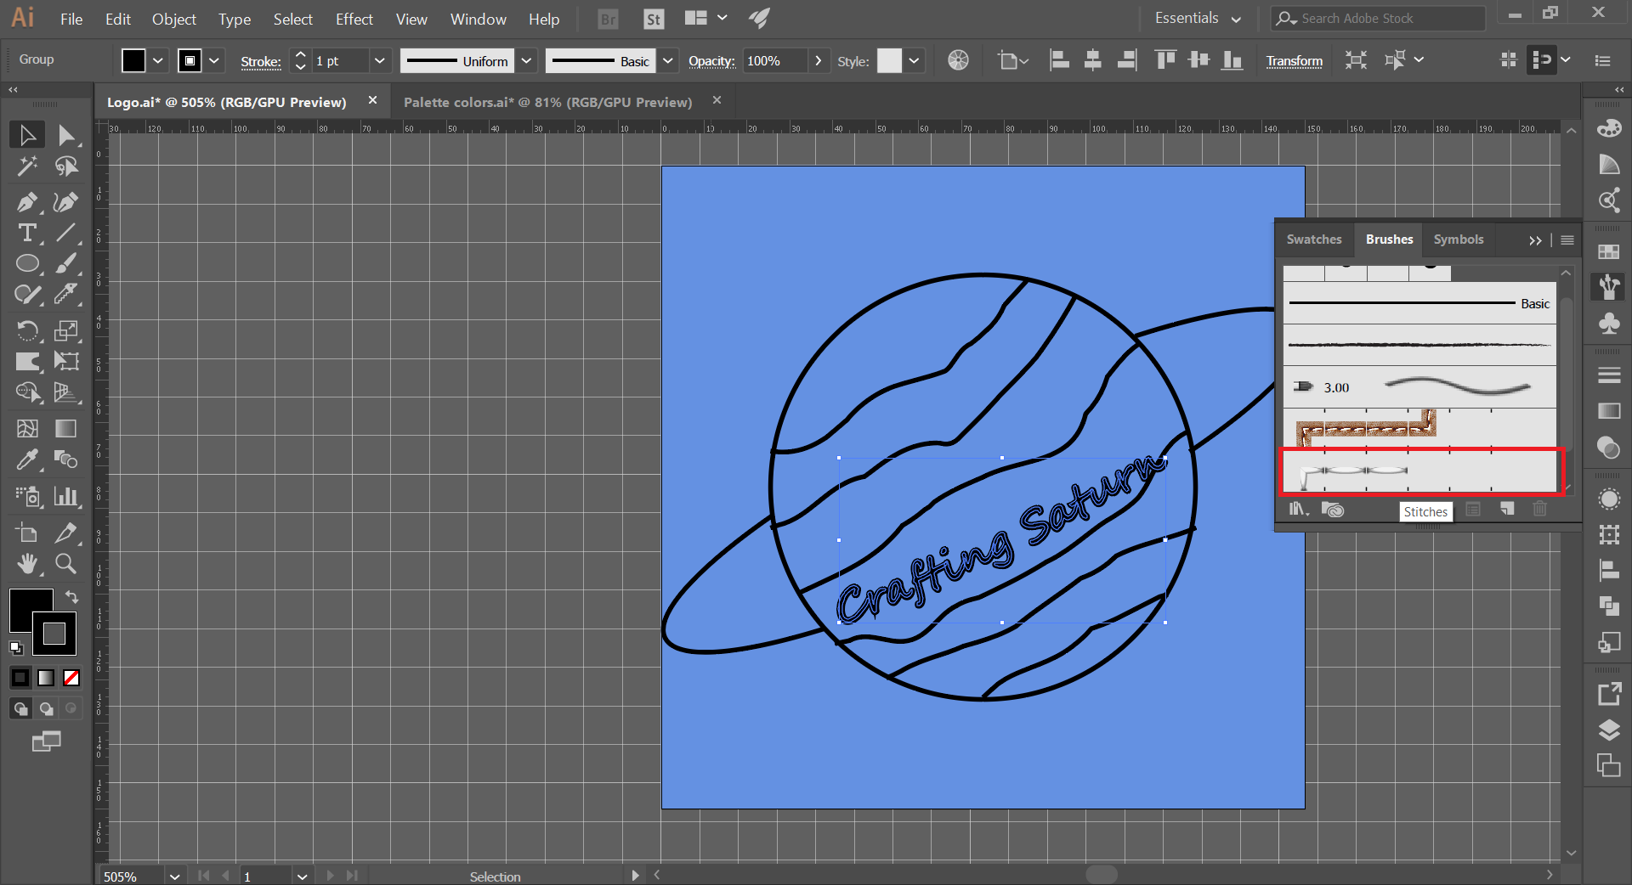Click the Opacity panel link
1632x885 pixels.
(711, 61)
